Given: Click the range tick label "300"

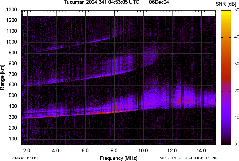Looking at the screenshot, I should pos(13,117).
